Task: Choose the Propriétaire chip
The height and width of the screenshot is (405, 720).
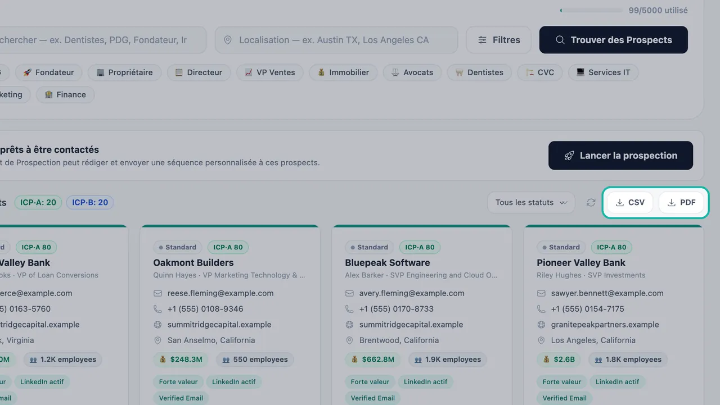Action: tap(124, 72)
